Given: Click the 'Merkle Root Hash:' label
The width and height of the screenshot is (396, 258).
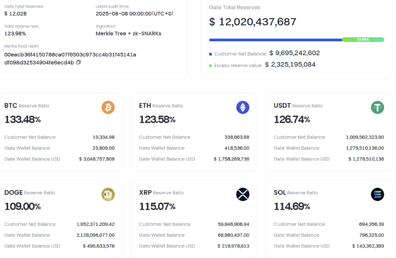Looking at the screenshot, I should coord(21,46).
